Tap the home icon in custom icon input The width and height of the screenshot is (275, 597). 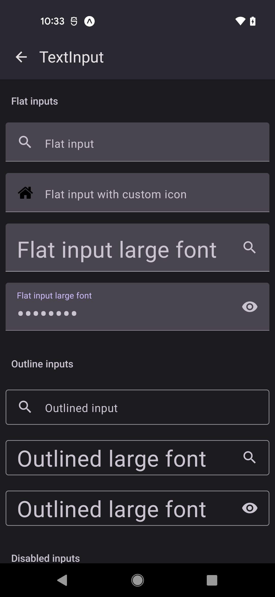(x=25, y=193)
